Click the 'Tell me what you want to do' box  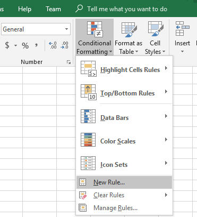(127, 9)
